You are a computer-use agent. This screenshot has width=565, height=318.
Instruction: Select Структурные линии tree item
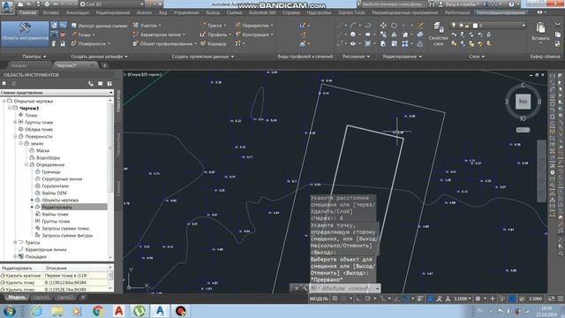click(x=62, y=178)
